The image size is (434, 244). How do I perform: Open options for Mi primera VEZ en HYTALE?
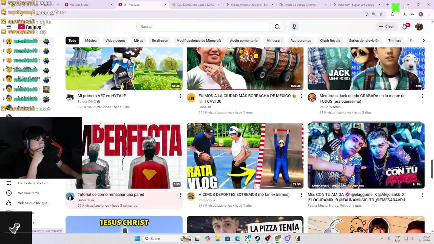180,96
